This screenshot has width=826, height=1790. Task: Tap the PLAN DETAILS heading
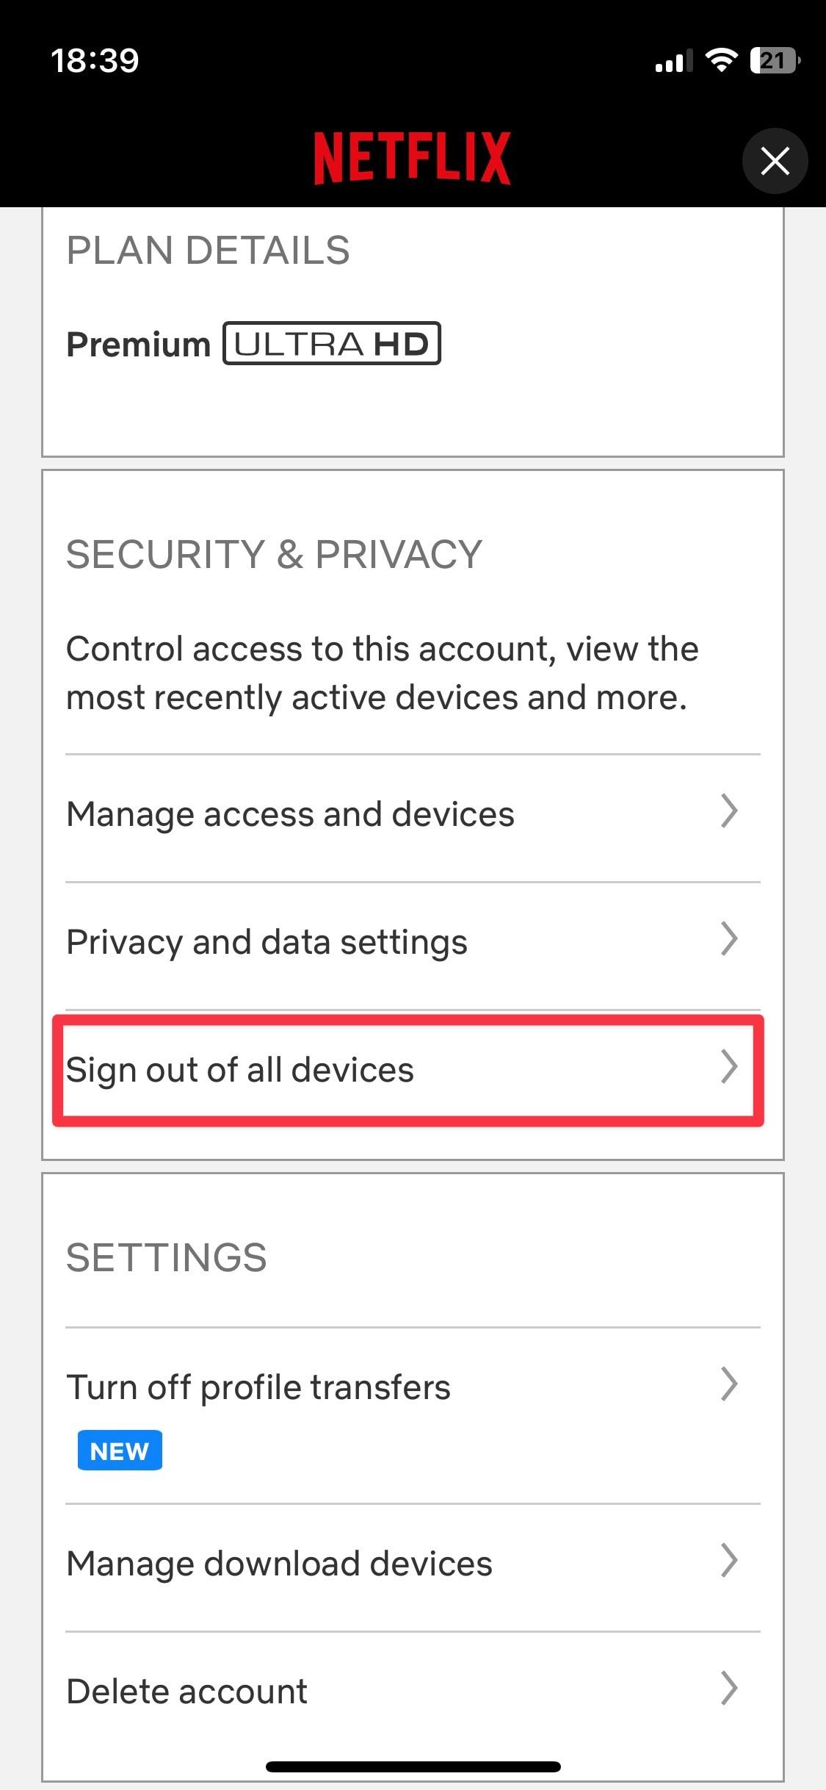coord(209,250)
